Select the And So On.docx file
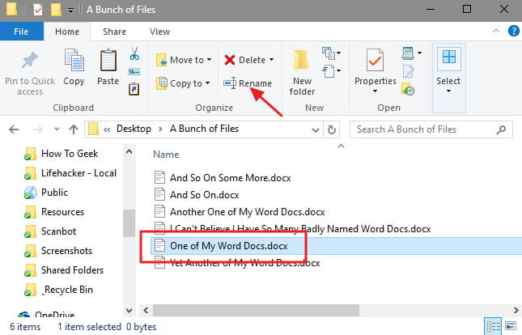522x335 pixels. point(203,194)
